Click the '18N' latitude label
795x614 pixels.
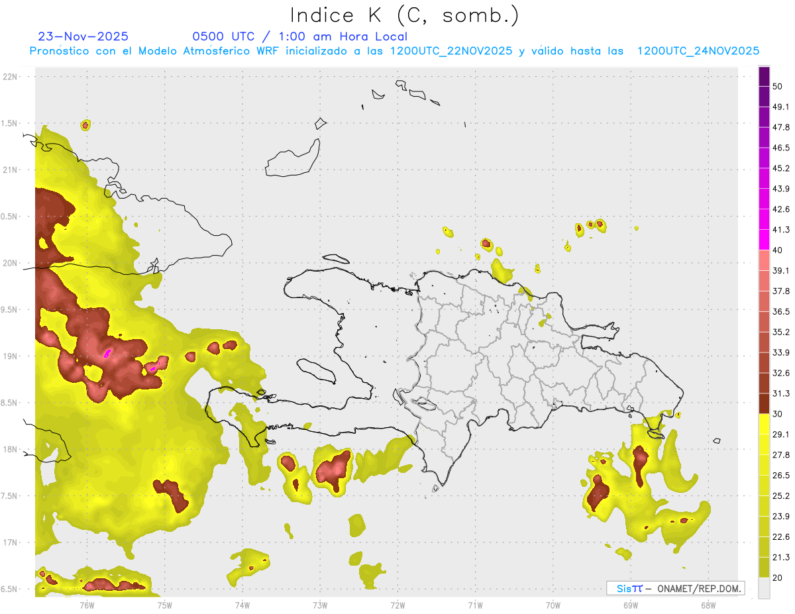10,449
